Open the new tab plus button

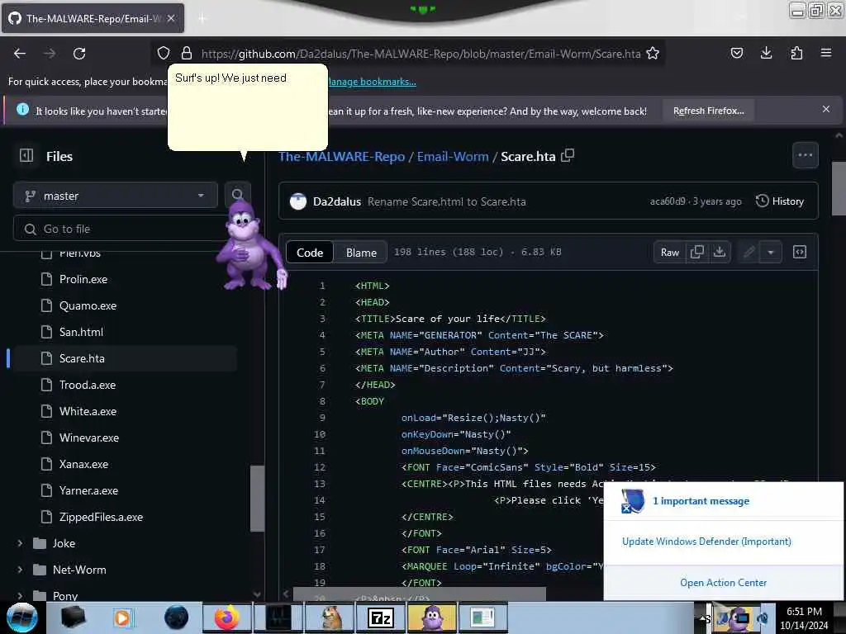[x=202, y=19]
